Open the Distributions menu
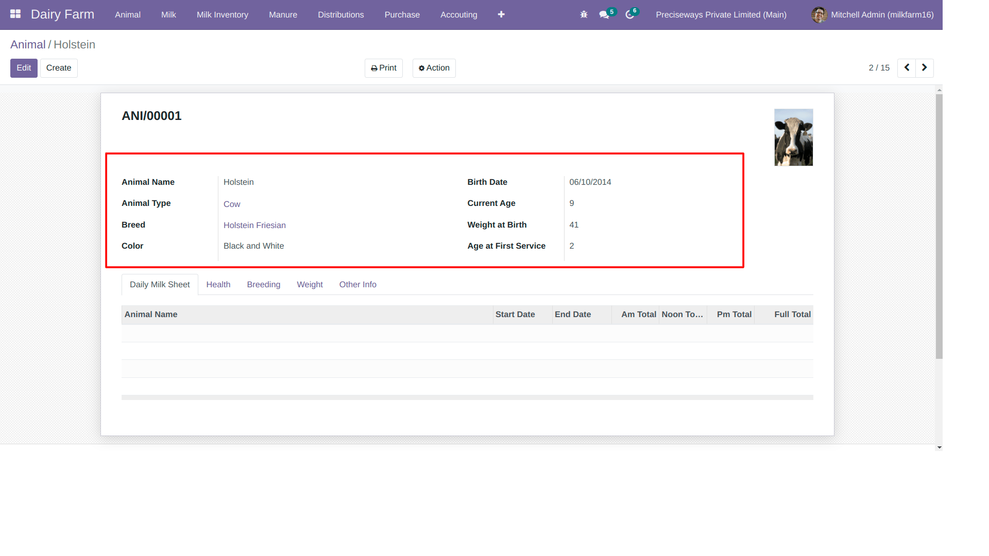 pos(341,14)
